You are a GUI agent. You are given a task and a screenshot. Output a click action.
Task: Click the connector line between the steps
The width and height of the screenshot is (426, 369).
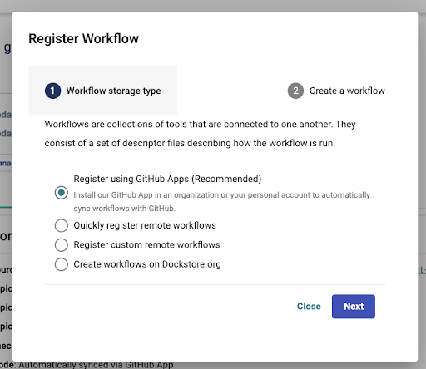pos(225,91)
